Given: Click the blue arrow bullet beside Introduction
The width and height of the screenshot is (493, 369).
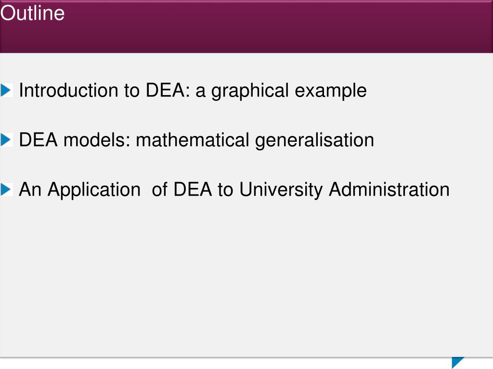Looking at the screenshot, I should (x=7, y=90).
